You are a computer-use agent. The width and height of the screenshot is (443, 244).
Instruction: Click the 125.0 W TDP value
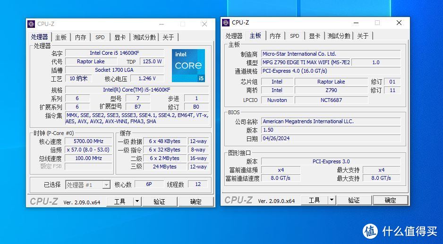coord(152,61)
